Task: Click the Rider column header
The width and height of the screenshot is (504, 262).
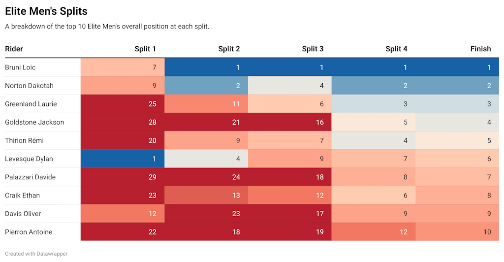Action: (14, 49)
